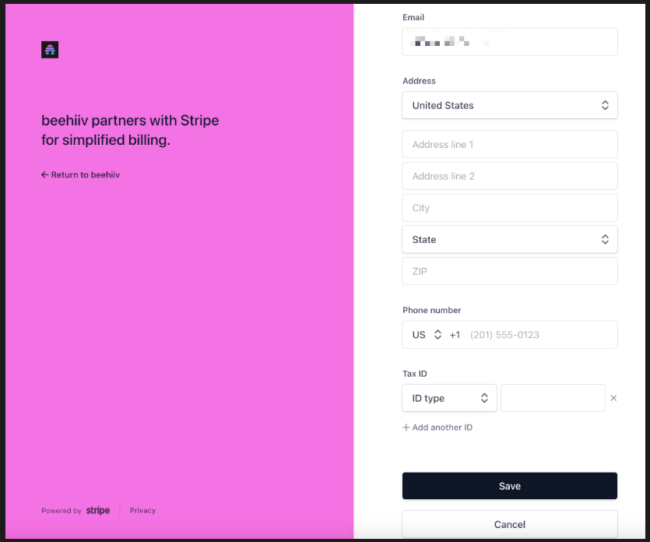
Task: Focus the Email input field
Action: 509,42
